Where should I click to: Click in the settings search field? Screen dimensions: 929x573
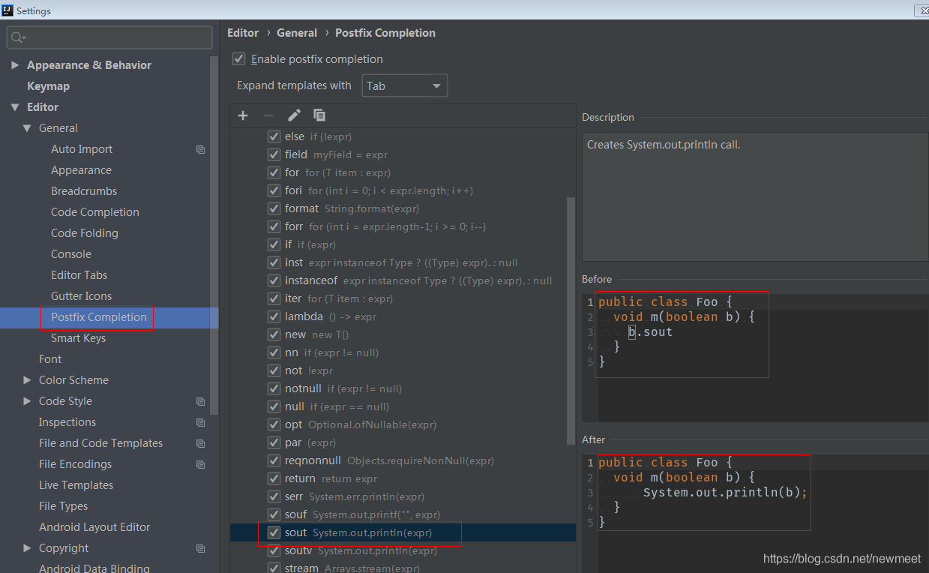(109, 37)
